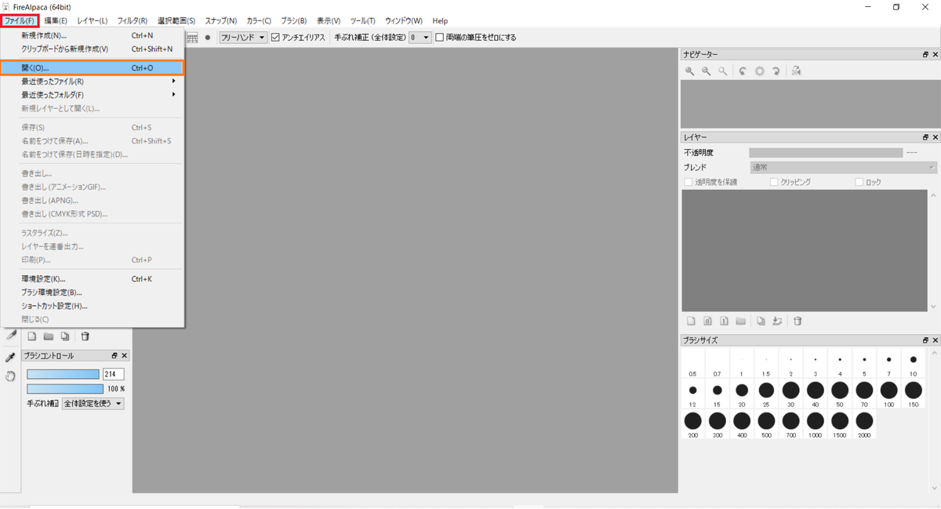Open the ブラシ(B) menu
This screenshot has height=509, width=941.
[x=293, y=20]
